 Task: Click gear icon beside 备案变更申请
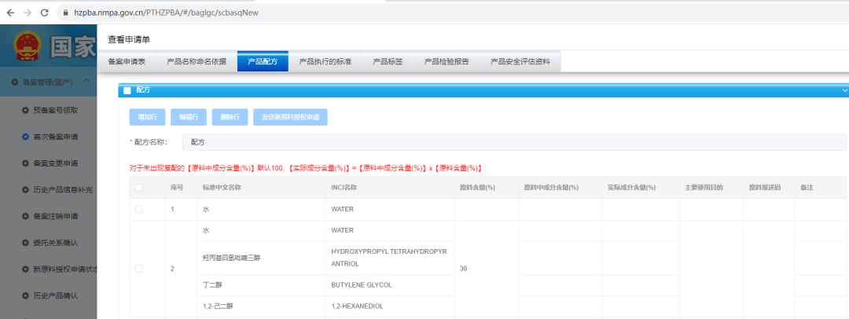pos(25,163)
